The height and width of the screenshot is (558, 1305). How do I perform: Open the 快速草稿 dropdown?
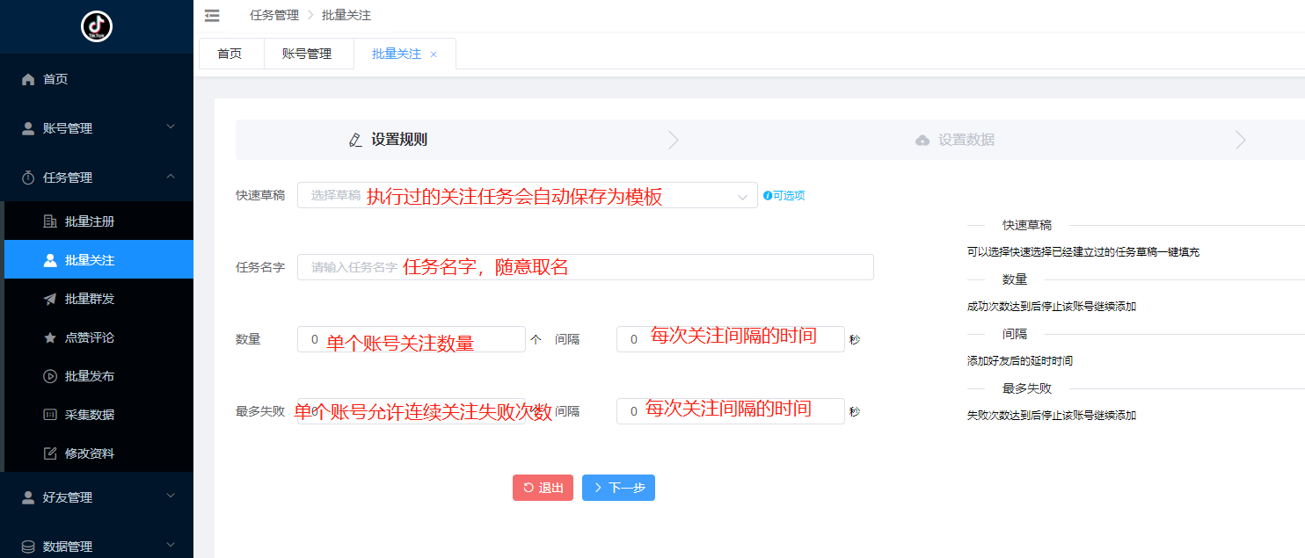click(x=528, y=195)
